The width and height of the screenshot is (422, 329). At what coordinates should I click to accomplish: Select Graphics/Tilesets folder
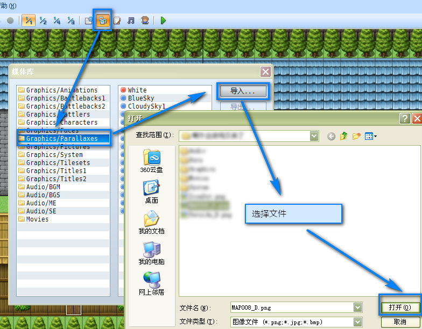coord(64,162)
